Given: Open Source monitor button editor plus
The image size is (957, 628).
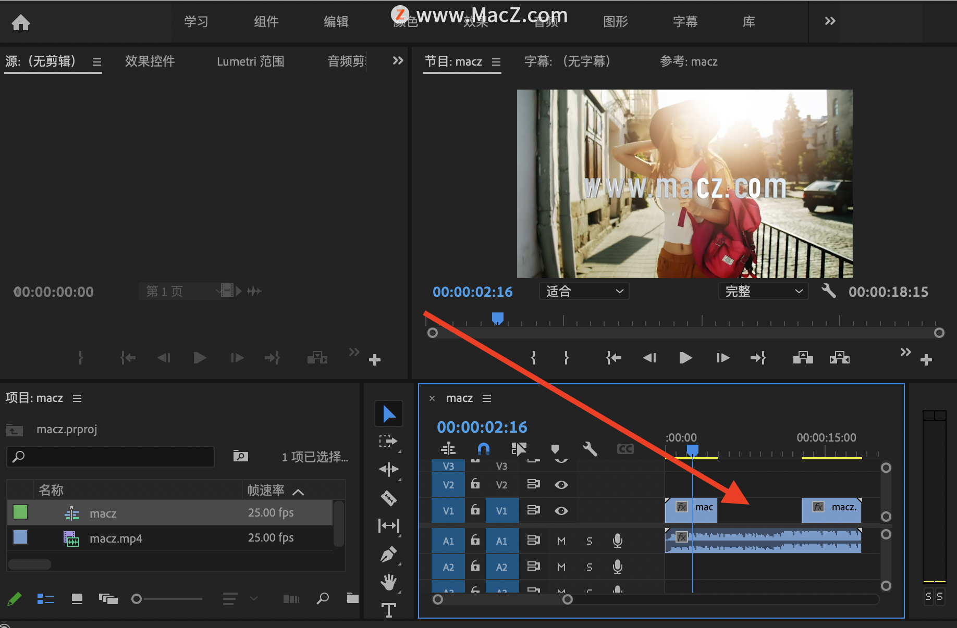Looking at the screenshot, I should click(x=375, y=360).
